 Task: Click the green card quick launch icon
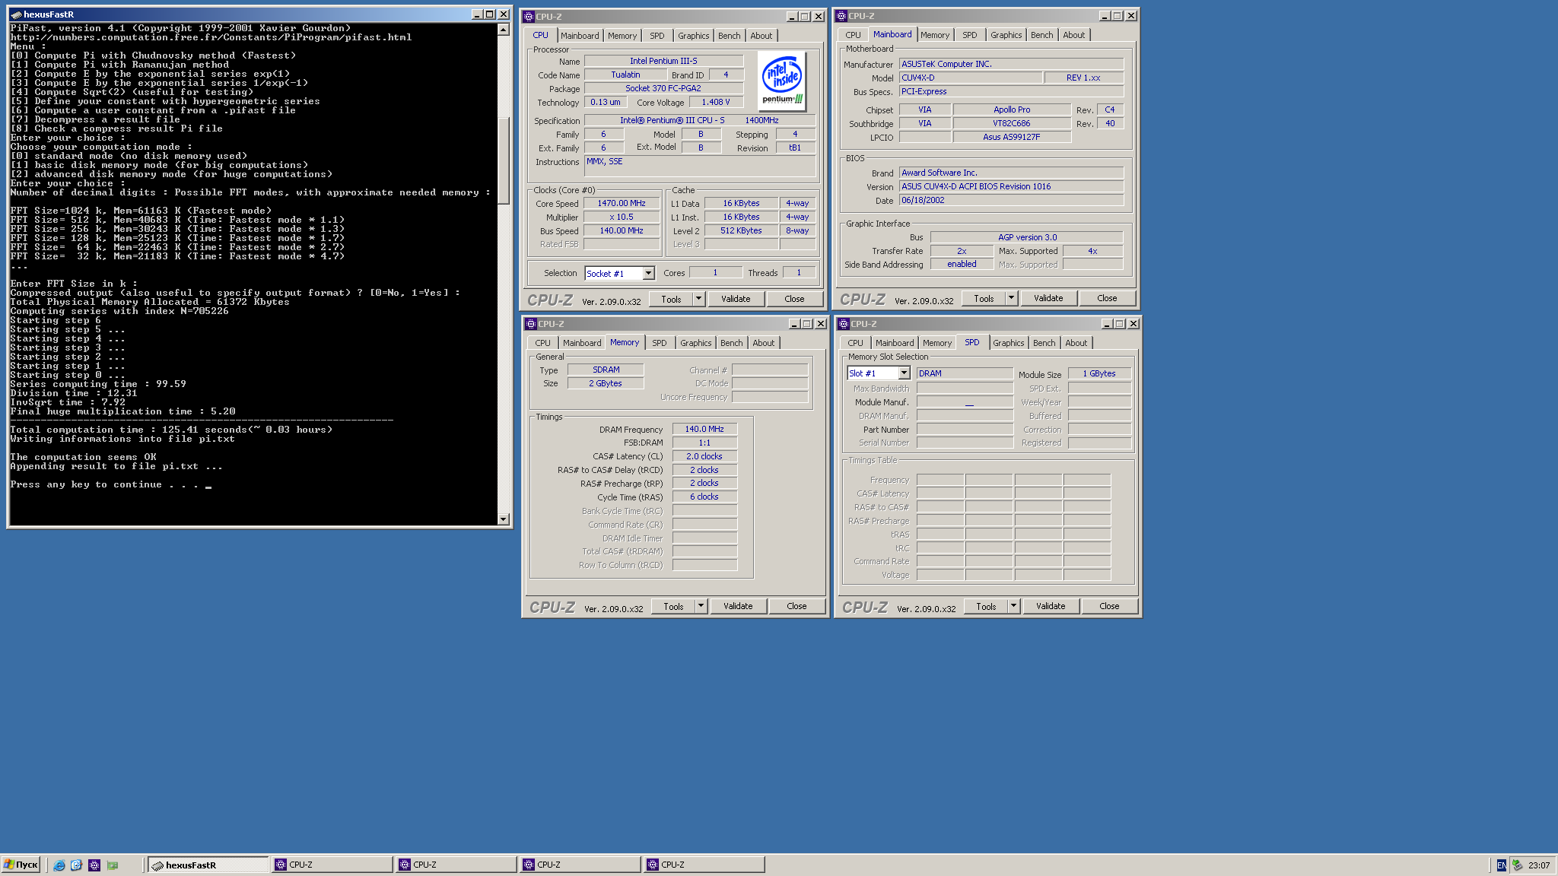coord(113,865)
